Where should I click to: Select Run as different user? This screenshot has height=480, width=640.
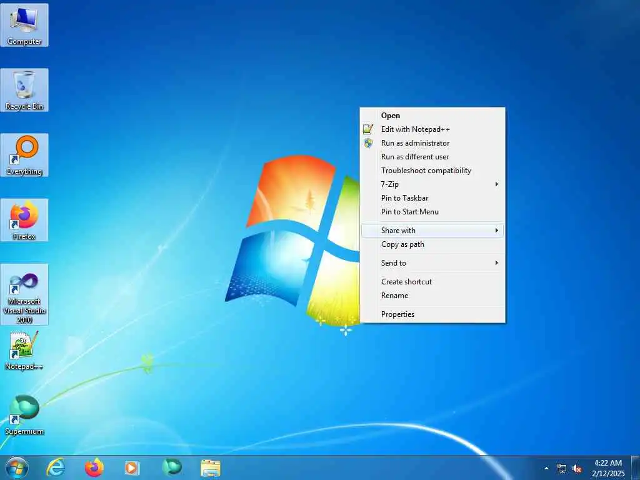coord(432,157)
